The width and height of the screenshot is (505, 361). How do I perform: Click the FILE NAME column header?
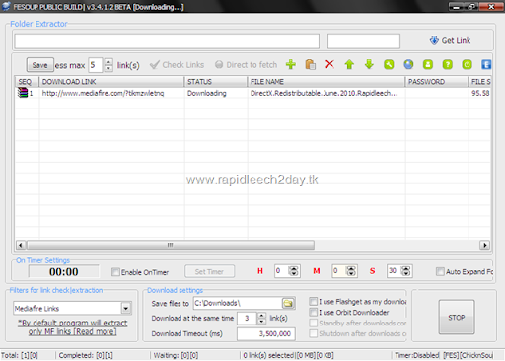pos(326,82)
